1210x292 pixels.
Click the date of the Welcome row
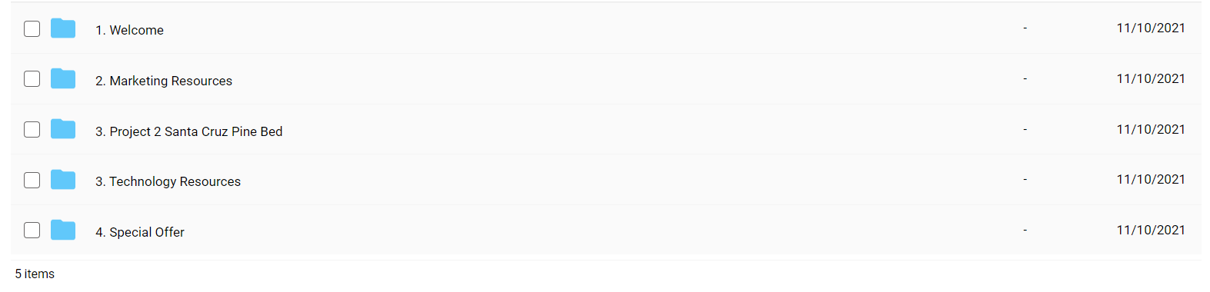click(x=1151, y=28)
